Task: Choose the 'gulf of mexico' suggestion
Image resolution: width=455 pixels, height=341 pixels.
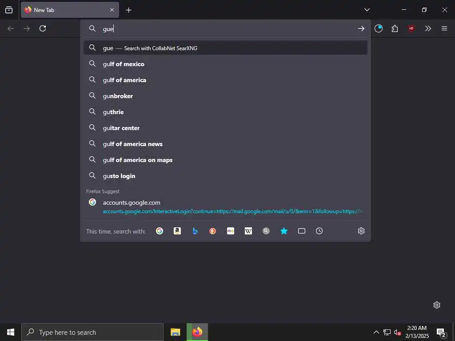Action: pos(225,64)
